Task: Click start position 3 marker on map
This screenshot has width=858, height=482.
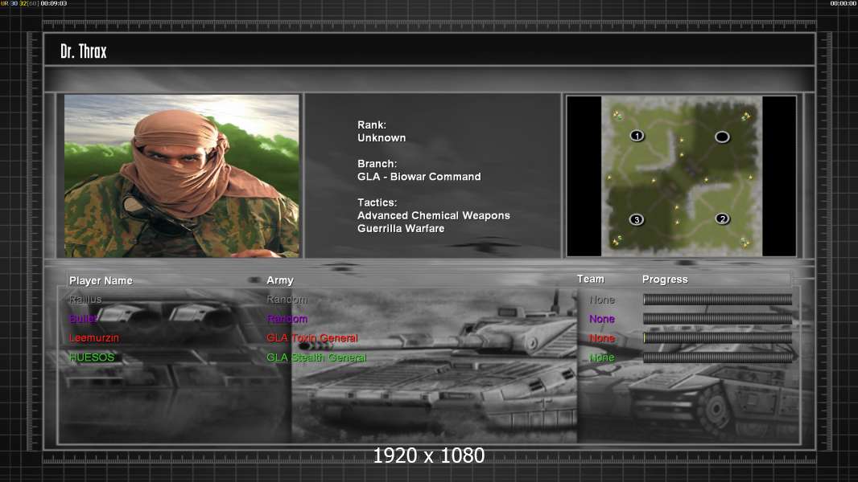Action: click(636, 219)
